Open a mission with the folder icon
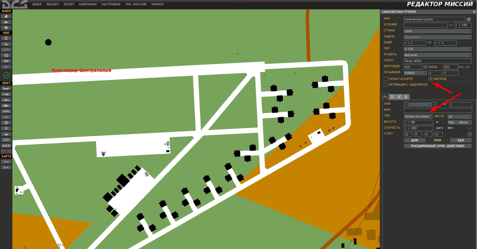The width and height of the screenshot is (477, 249). click(x=6, y=22)
